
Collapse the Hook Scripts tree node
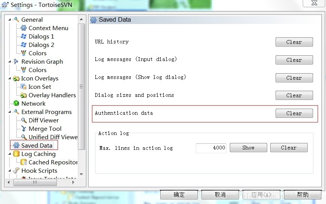pos(10,171)
